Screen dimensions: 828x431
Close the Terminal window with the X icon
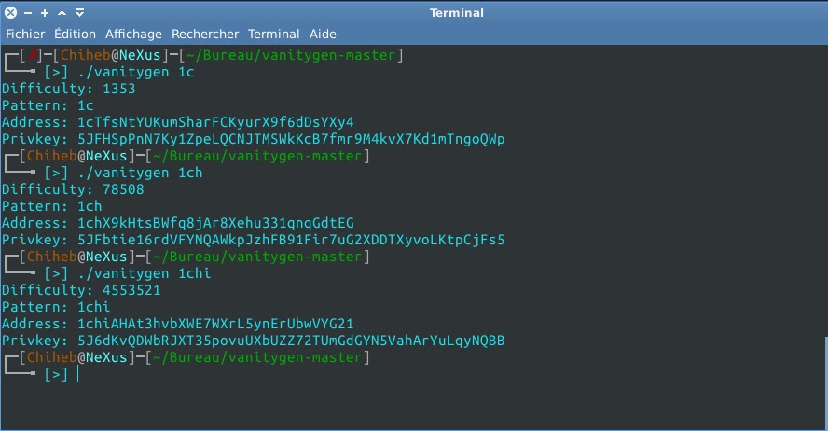[10, 13]
